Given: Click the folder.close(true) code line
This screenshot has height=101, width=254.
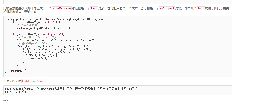Looking at the screenshot, I should (x=71, y=89).
